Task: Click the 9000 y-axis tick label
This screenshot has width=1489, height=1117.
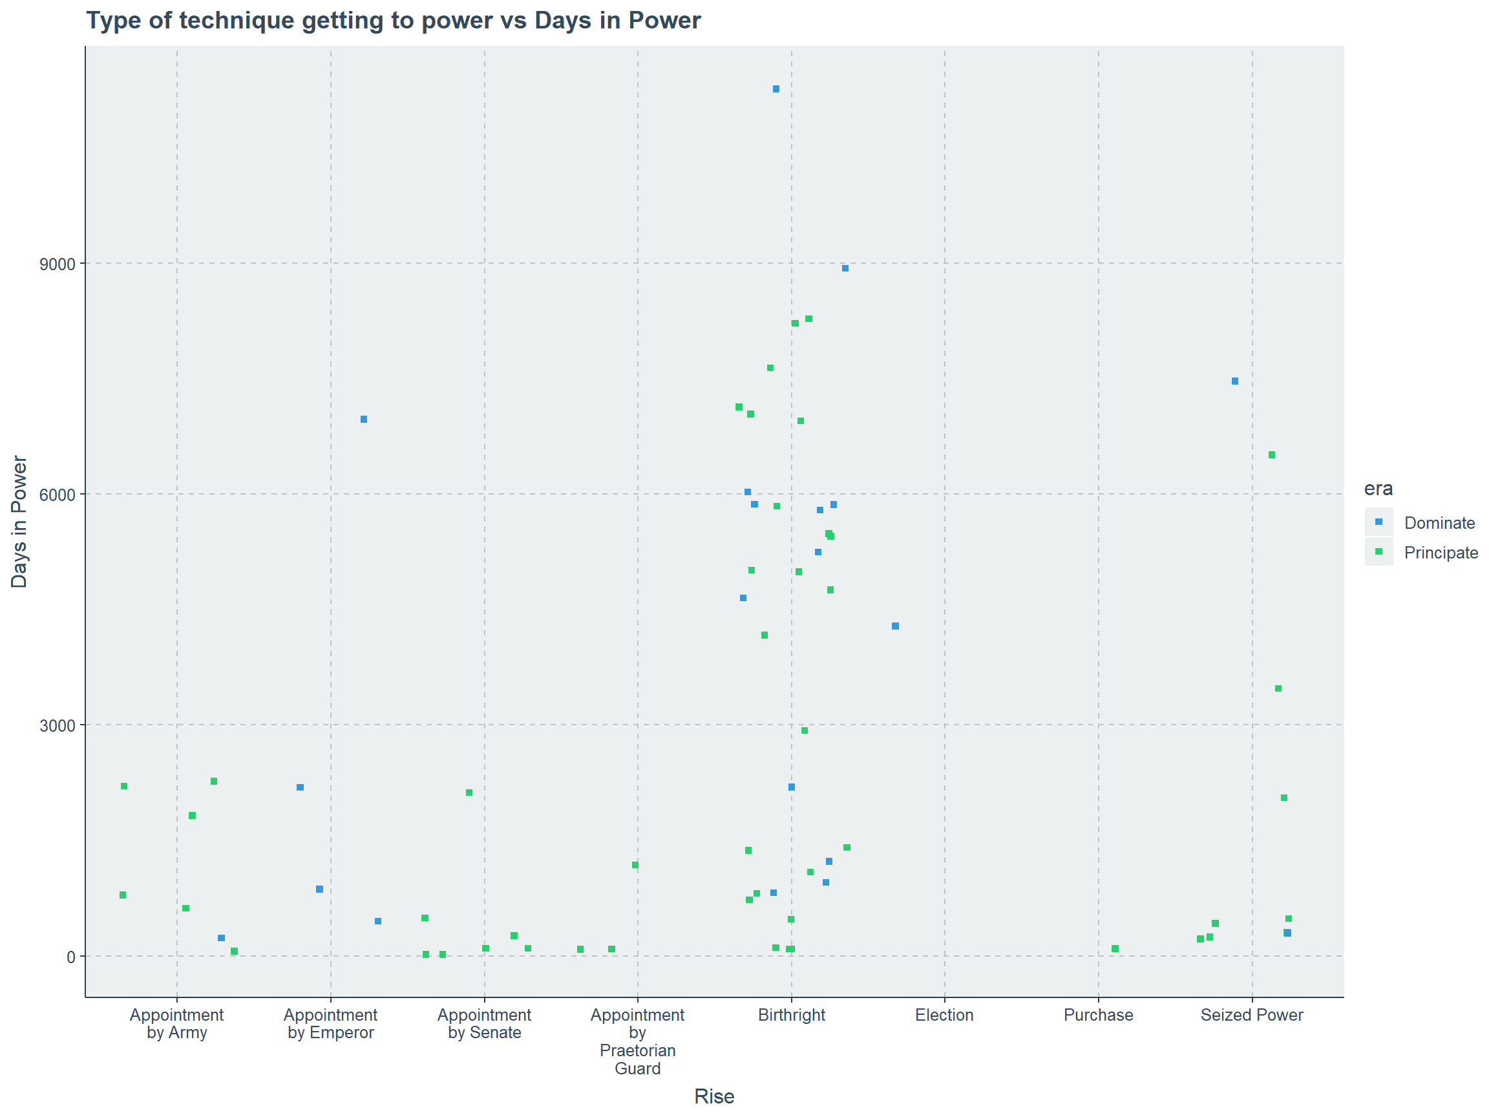Action: 58,264
